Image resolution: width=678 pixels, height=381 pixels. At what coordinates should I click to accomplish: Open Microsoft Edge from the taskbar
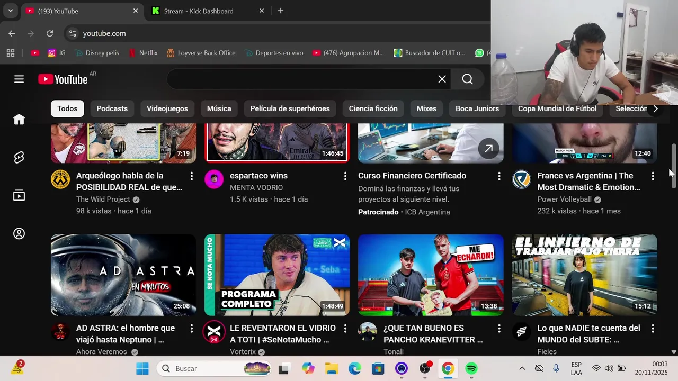pos(355,368)
